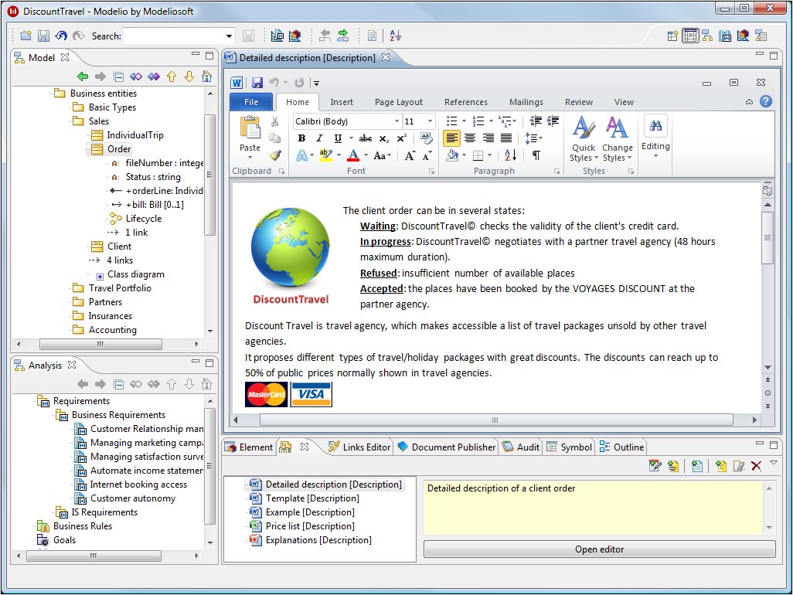The image size is (793, 595).
Task: Align paragraph text right
Action: click(488, 138)
